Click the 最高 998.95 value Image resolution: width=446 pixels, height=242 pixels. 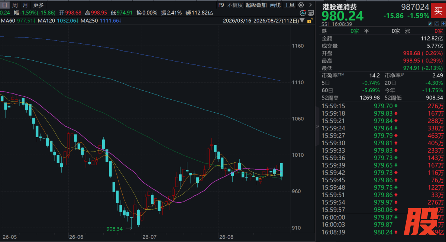(x=424, y=61)
